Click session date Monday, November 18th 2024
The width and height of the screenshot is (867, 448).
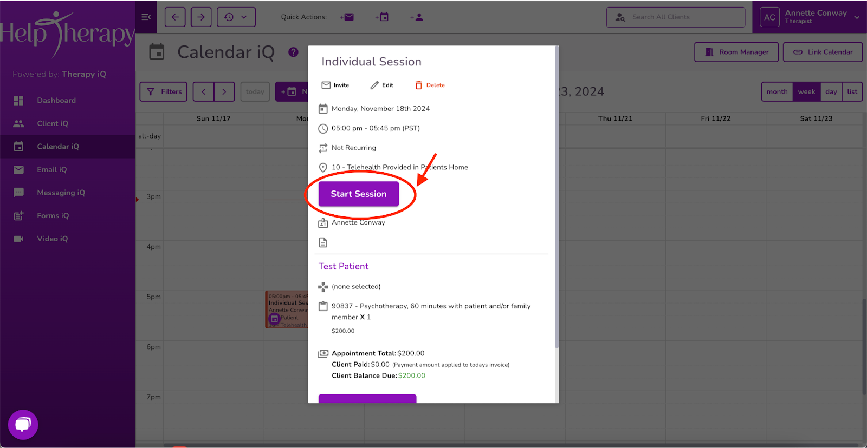(x=380, y=109)
